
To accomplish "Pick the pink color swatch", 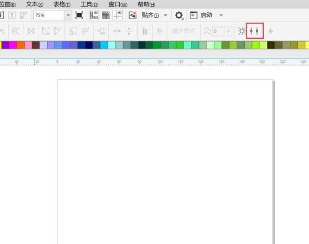I will pos(28,45).
